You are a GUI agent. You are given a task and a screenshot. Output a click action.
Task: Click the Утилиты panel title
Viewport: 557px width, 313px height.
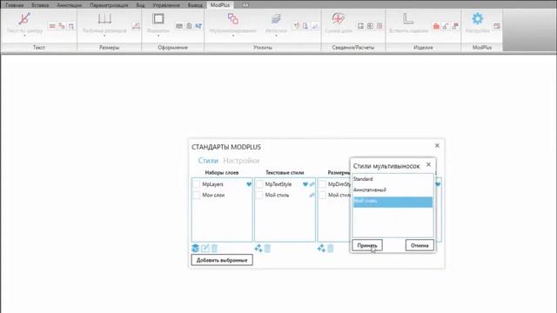[x=263, y=47]
